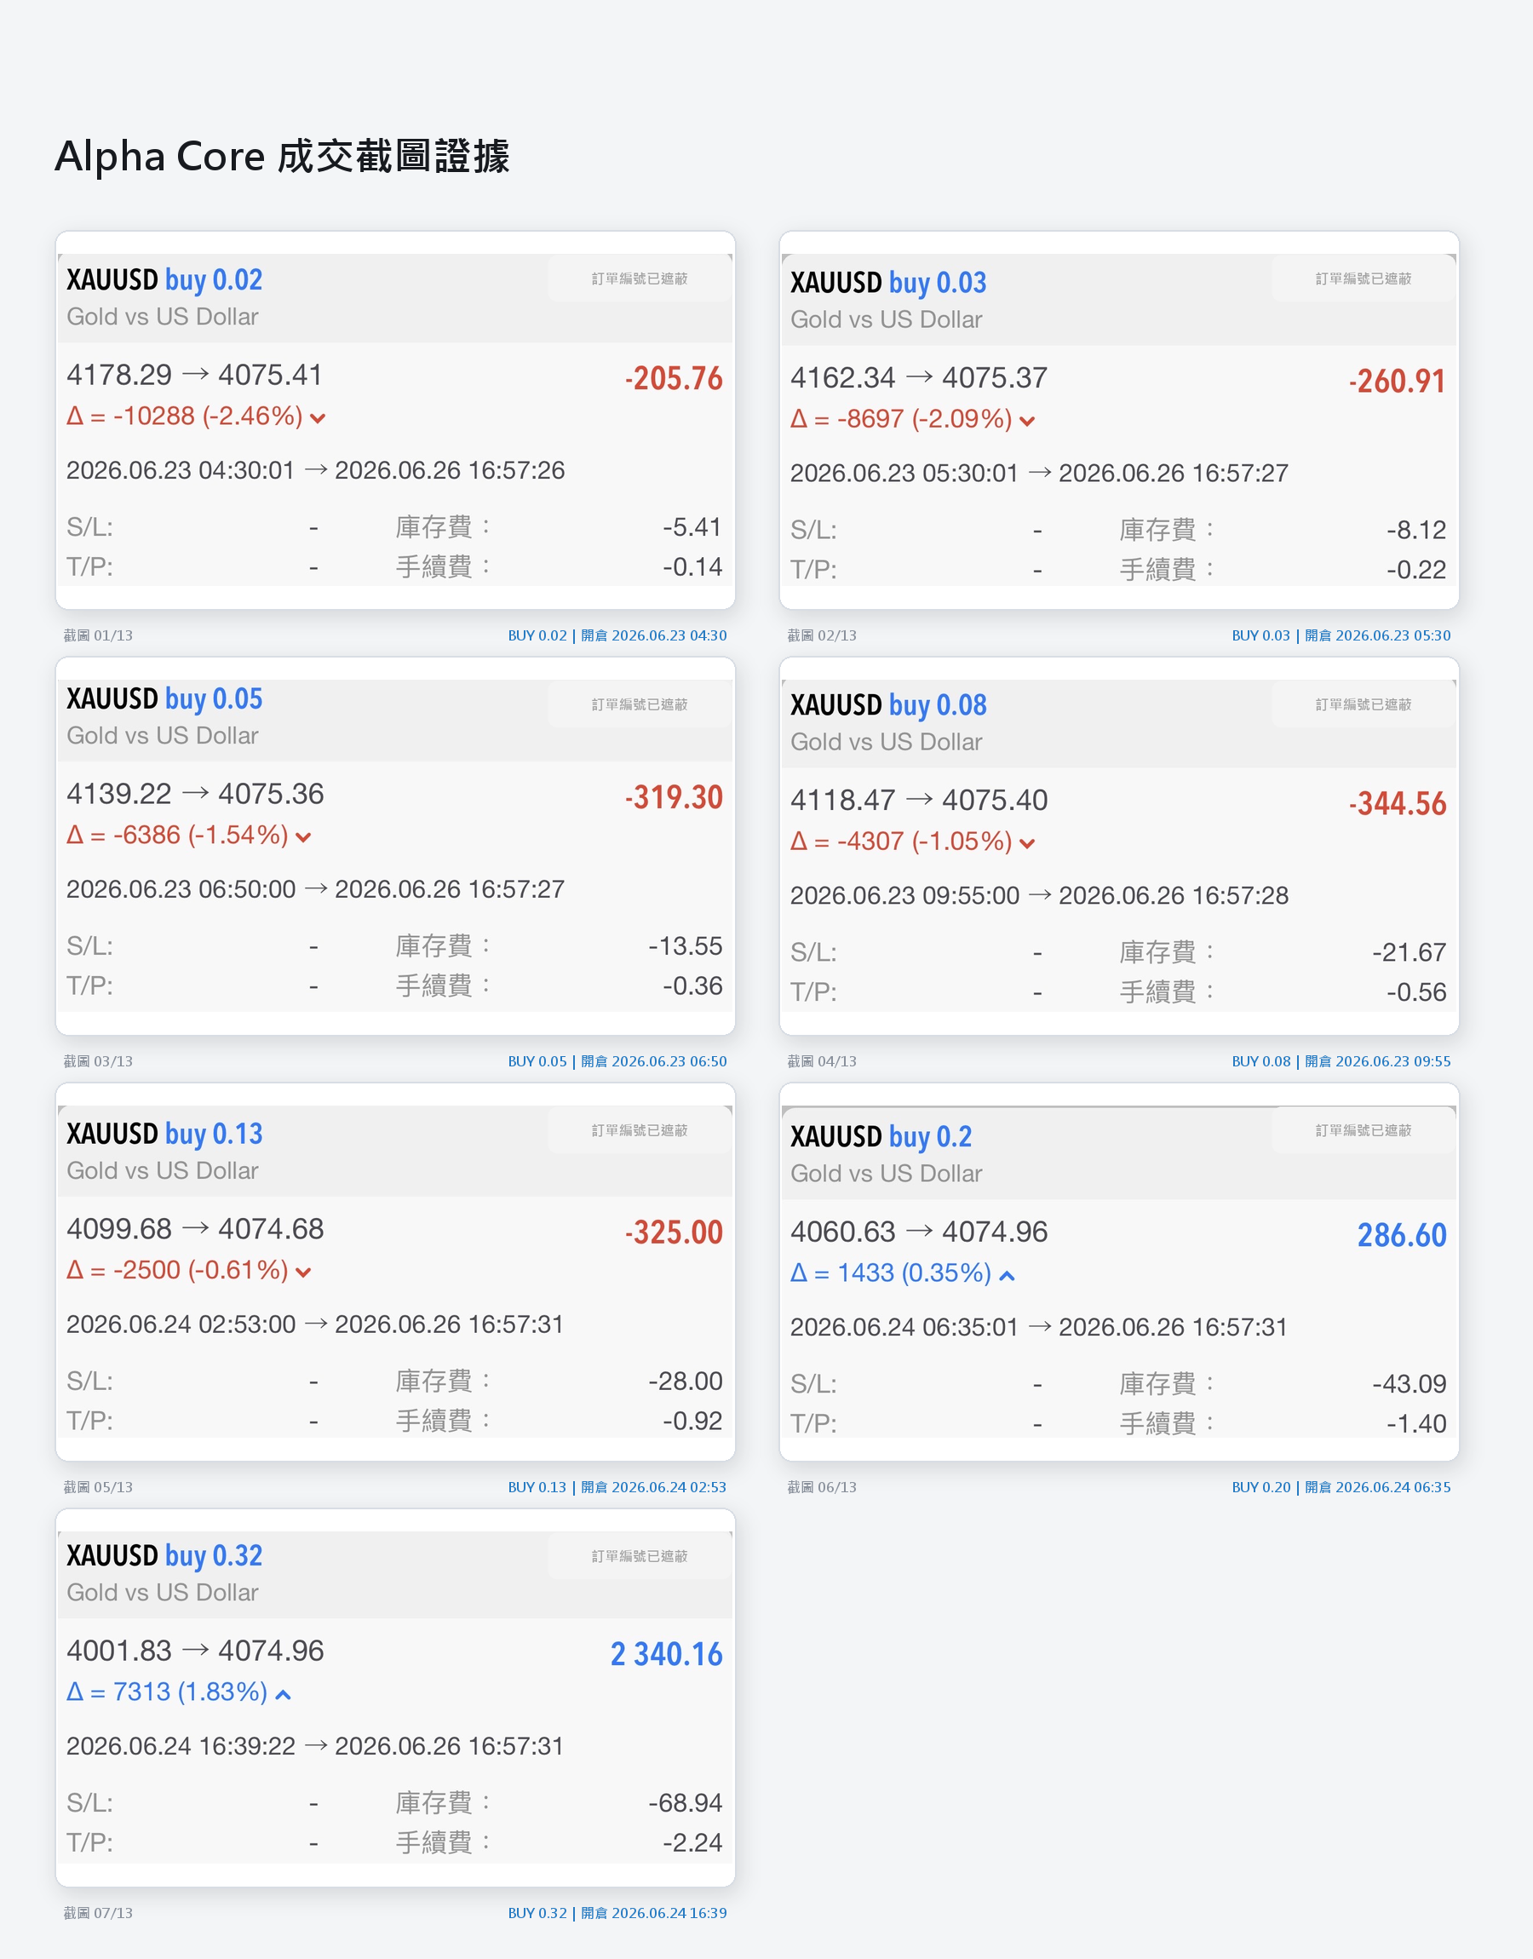Toggle the -8697 (-2.09%) delta chevron
This screenshot has height=1959, width=1533.
pyautogui.click(x=1027, y=421)
